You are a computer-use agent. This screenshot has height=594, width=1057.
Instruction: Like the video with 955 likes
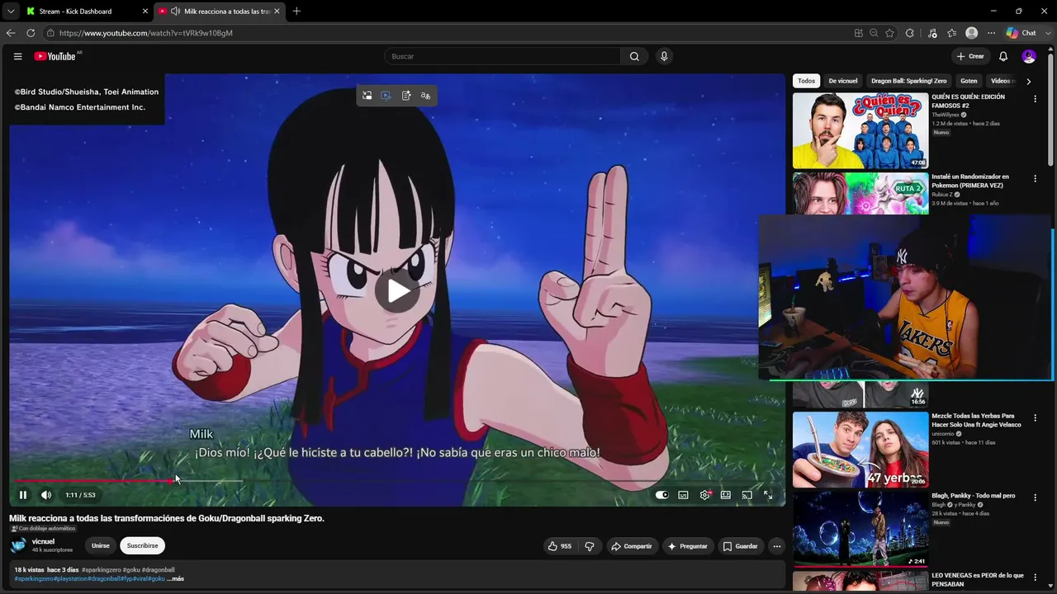tap(560, 546)
